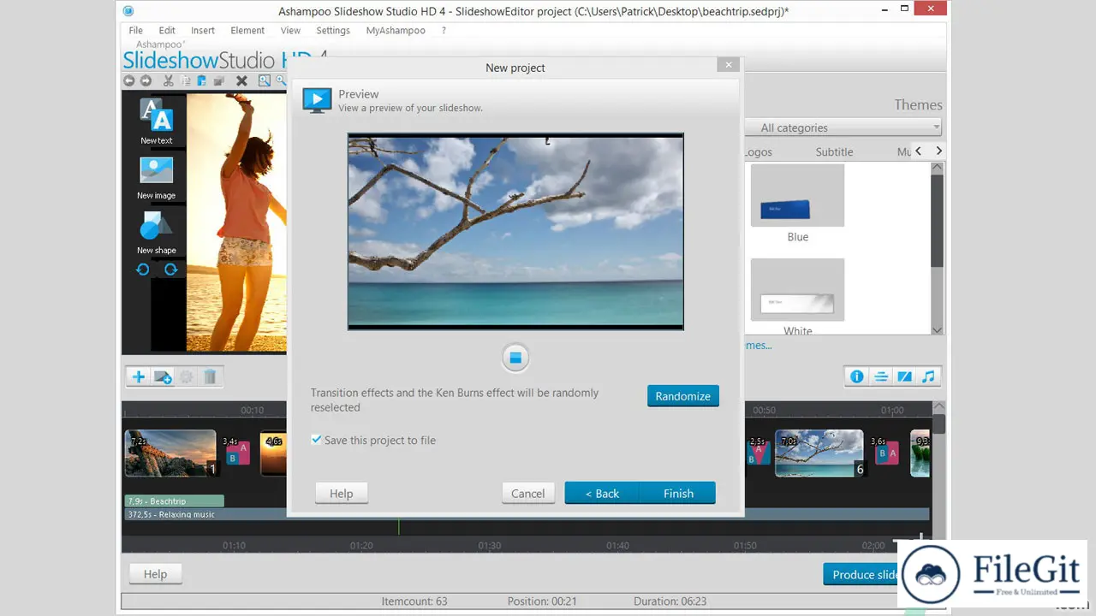Show next theme tabs with right chevron
The image size is (1096, 616).
coord(938,151)
